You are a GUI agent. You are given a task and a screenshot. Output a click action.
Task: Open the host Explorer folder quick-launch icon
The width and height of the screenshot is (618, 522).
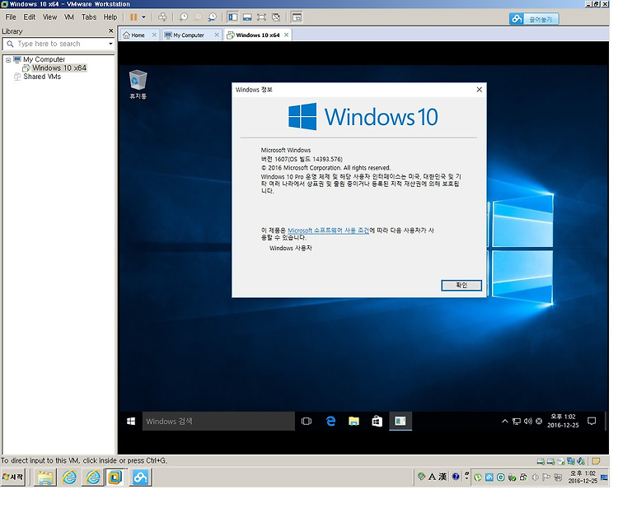pyautogui.click(x=45, y=478)
